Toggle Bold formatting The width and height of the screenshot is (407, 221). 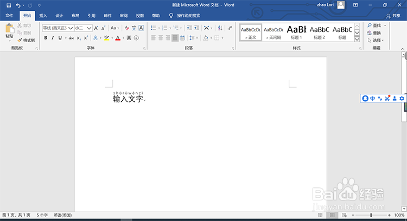click(46, 38)
